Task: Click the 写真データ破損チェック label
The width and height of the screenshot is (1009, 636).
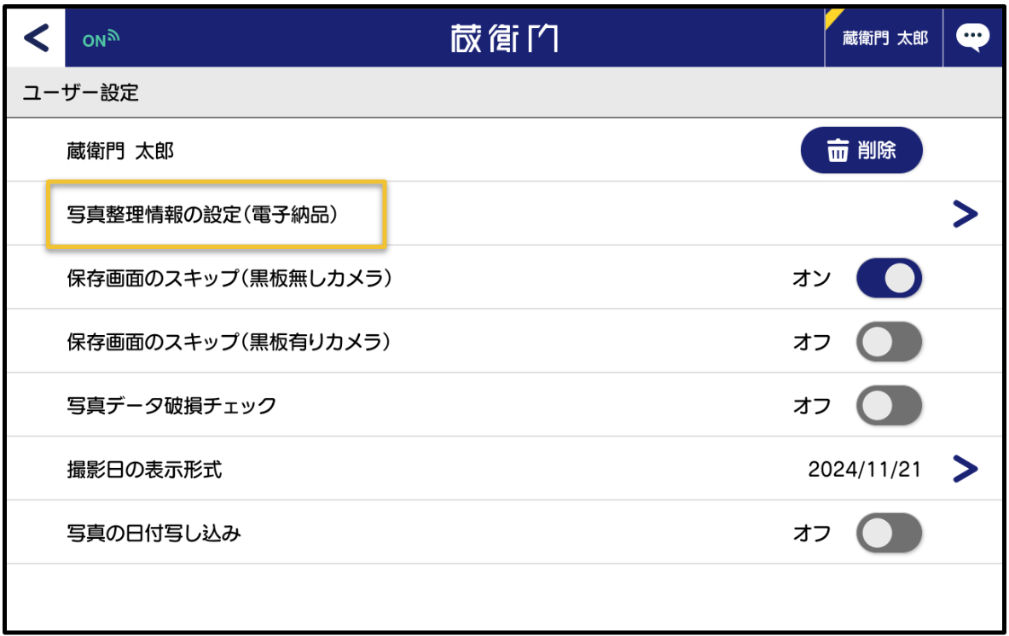Action: 171,406
